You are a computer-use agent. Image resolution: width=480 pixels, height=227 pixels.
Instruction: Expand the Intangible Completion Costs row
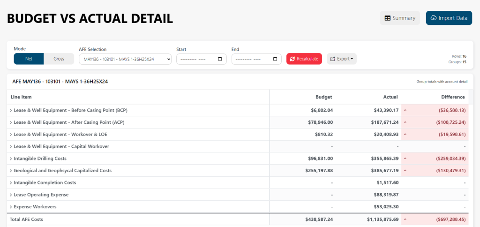(11, 182)
